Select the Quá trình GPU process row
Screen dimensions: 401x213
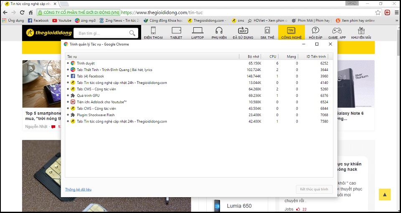click(x=199, y=95)
